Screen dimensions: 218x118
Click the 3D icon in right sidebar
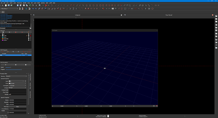216,45
